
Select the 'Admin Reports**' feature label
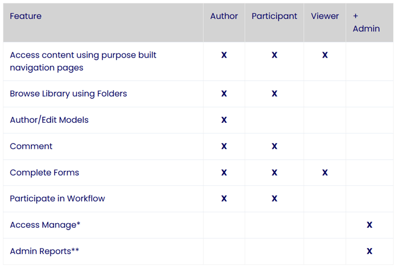(45, 251)
